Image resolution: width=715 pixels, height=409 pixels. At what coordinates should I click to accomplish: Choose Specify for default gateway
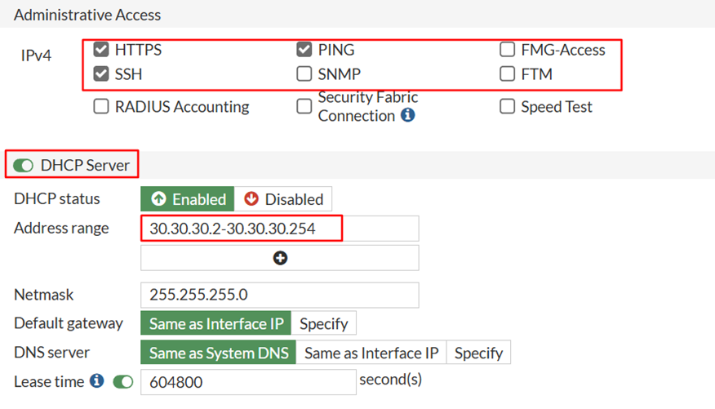coord(324,323)
